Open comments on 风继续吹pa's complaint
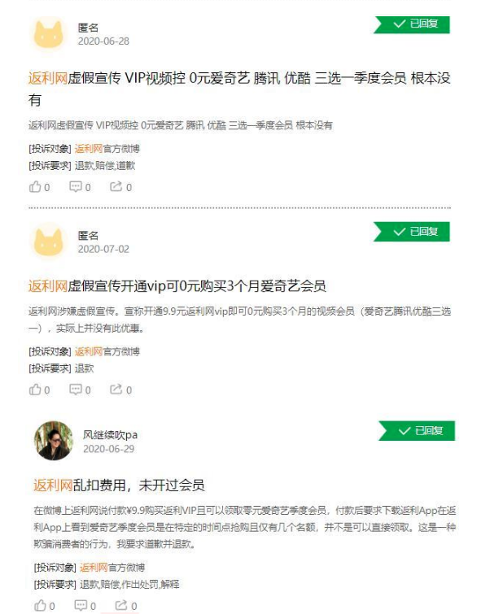 click(85, 606)
